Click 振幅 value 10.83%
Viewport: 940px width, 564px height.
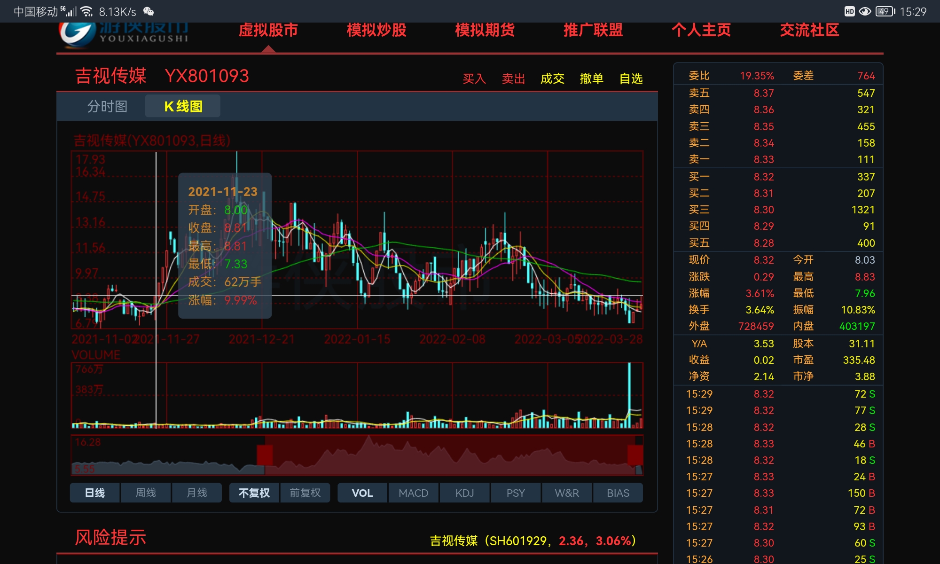[858, 310]
